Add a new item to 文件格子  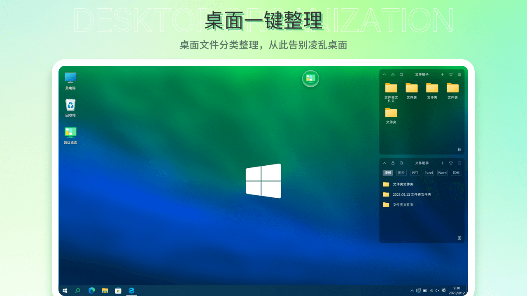click(443, 74)
